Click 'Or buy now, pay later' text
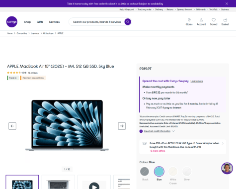Viewport: 236px width, 189px height. pos(156,98)
